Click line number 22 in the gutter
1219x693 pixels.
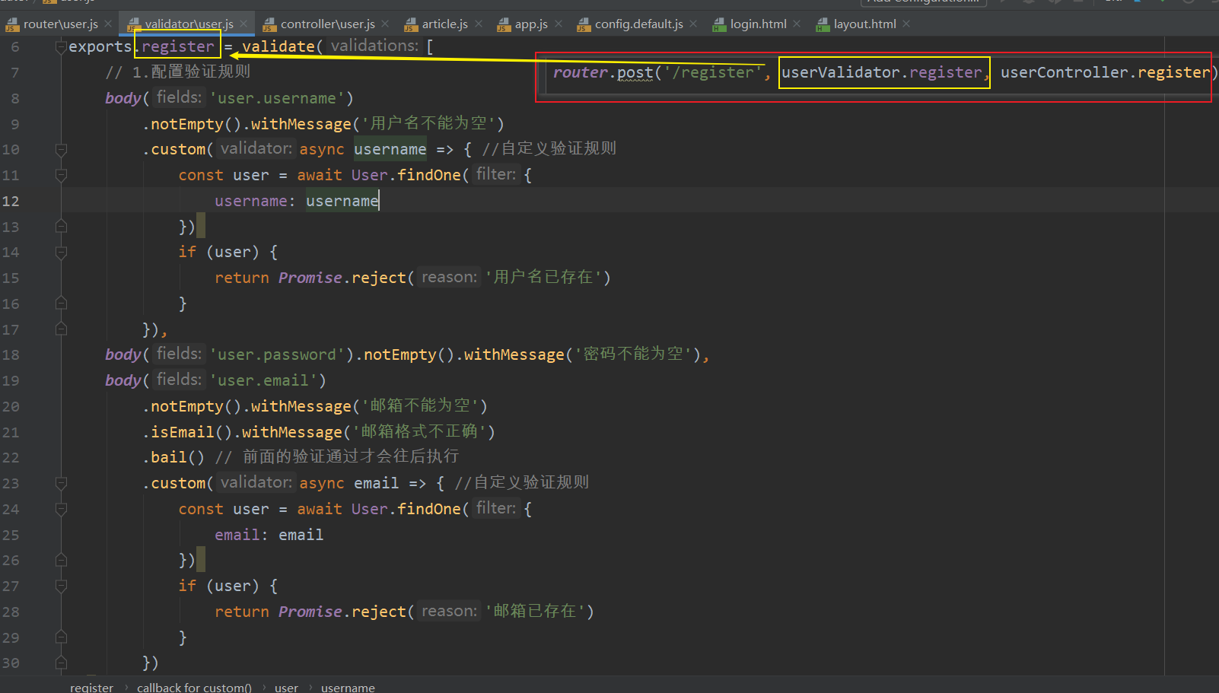pyautogui.click(x=11, y=458)
